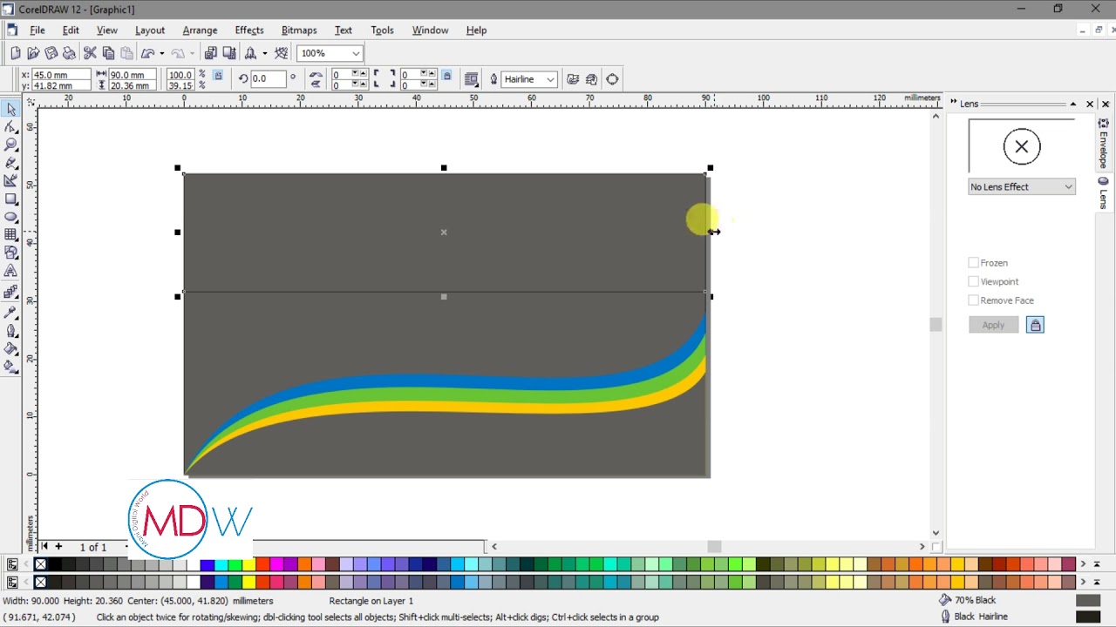Select the Eyedropper tool
This screenshot has height=627, width=1116.
coord(10,312)
